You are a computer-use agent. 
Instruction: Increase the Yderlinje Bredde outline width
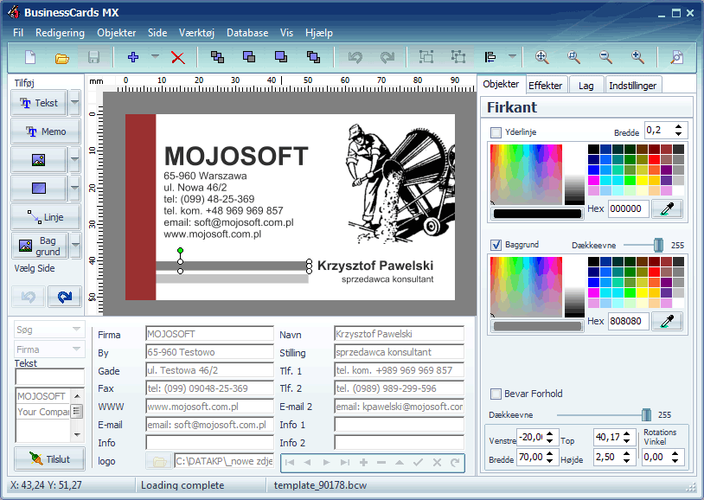coord(678,127)
